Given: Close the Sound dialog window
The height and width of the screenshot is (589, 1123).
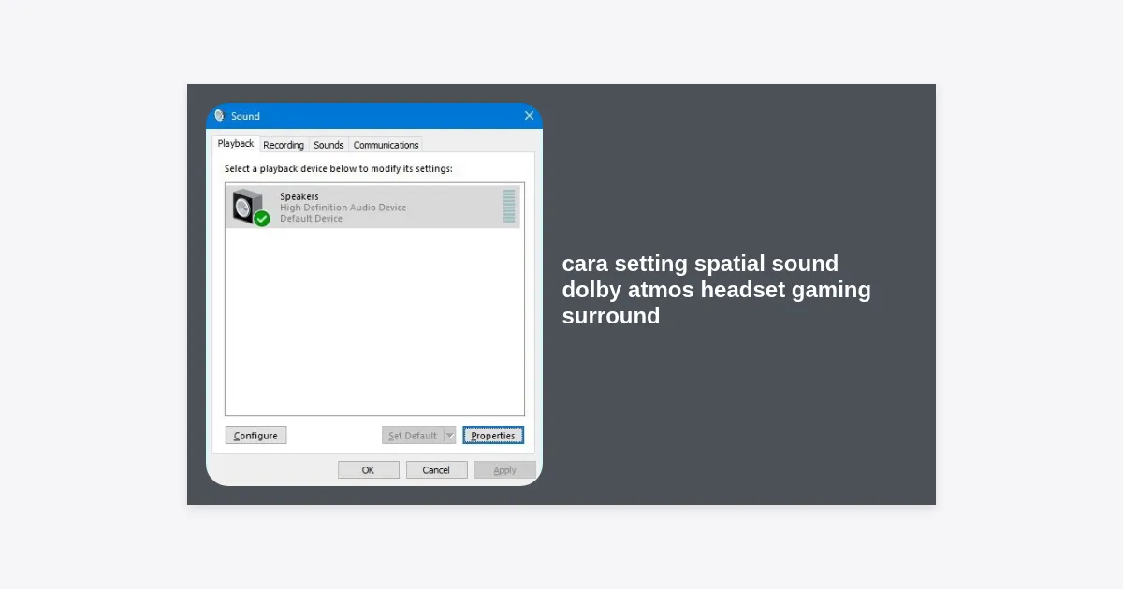Looking at the screenshot, I should [x=529, y=116].
